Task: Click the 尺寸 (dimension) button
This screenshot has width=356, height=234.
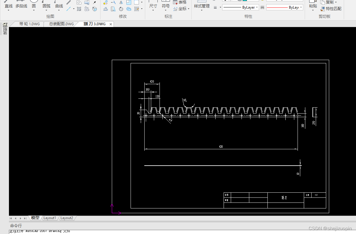Action: [x=153, y=6]
